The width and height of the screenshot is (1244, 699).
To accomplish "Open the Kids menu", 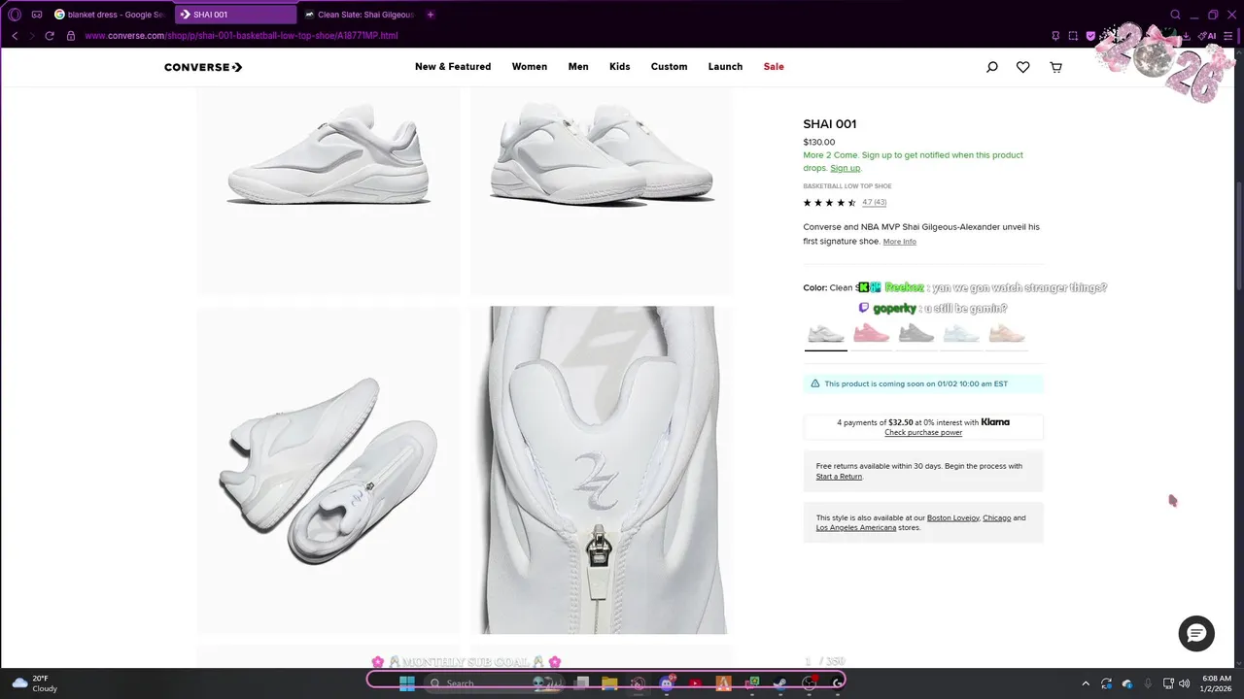I will coord(620,67).
